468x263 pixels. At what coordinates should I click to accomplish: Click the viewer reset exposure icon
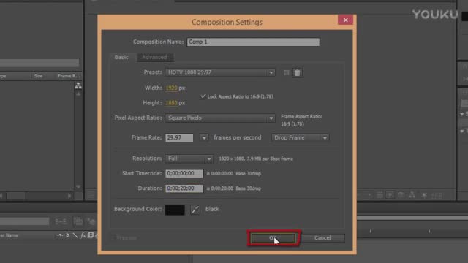pos(424,195)
